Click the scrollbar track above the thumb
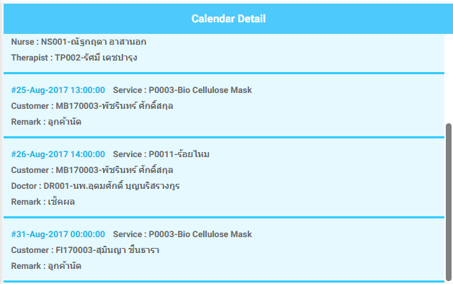 (x=449, y=79)
